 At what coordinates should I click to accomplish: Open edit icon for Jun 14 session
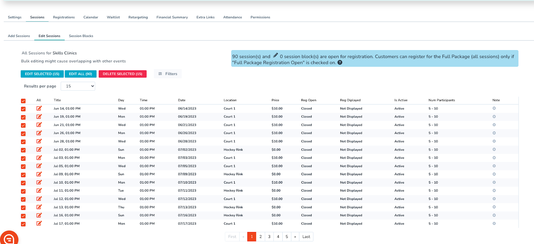pyautogui.click(x=39, y=108)
